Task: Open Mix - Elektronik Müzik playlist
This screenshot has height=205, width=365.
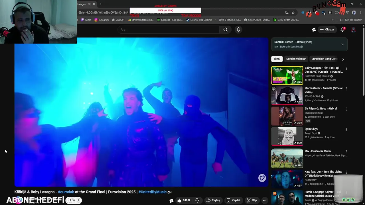Action: [x=287, y=158]
